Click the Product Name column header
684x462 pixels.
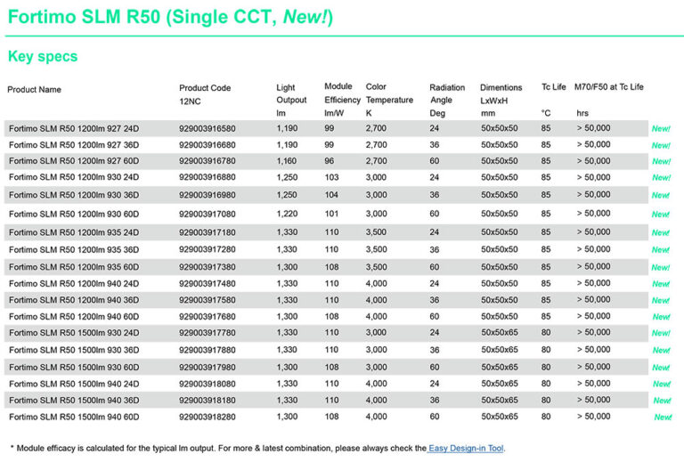click(34, 89)
